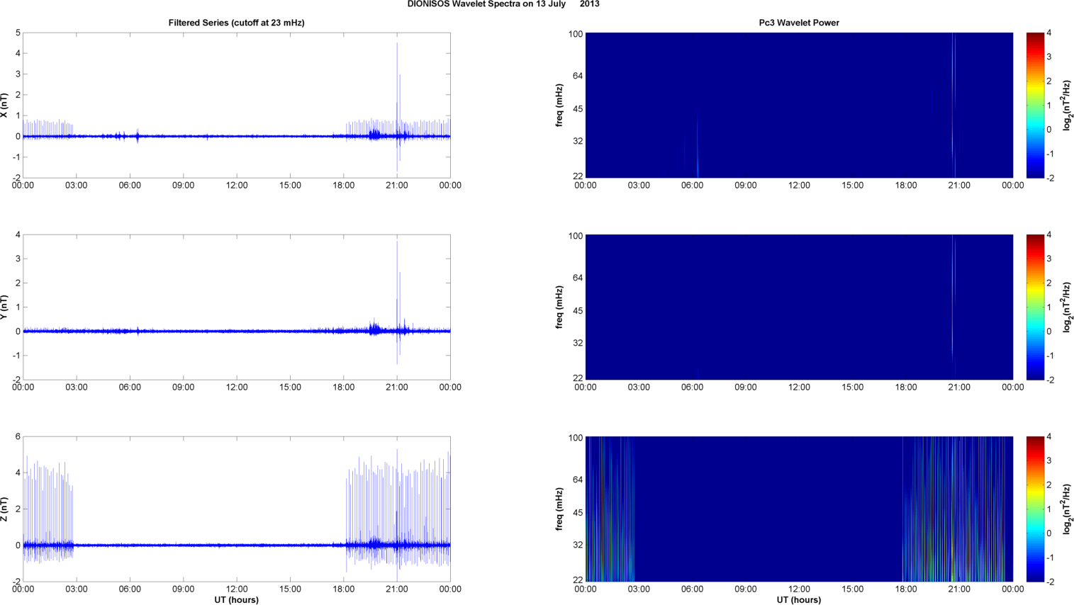Click the X wavelet power spectrogram
This screenshot has height=605, width=1074.
tap(799, 105)
